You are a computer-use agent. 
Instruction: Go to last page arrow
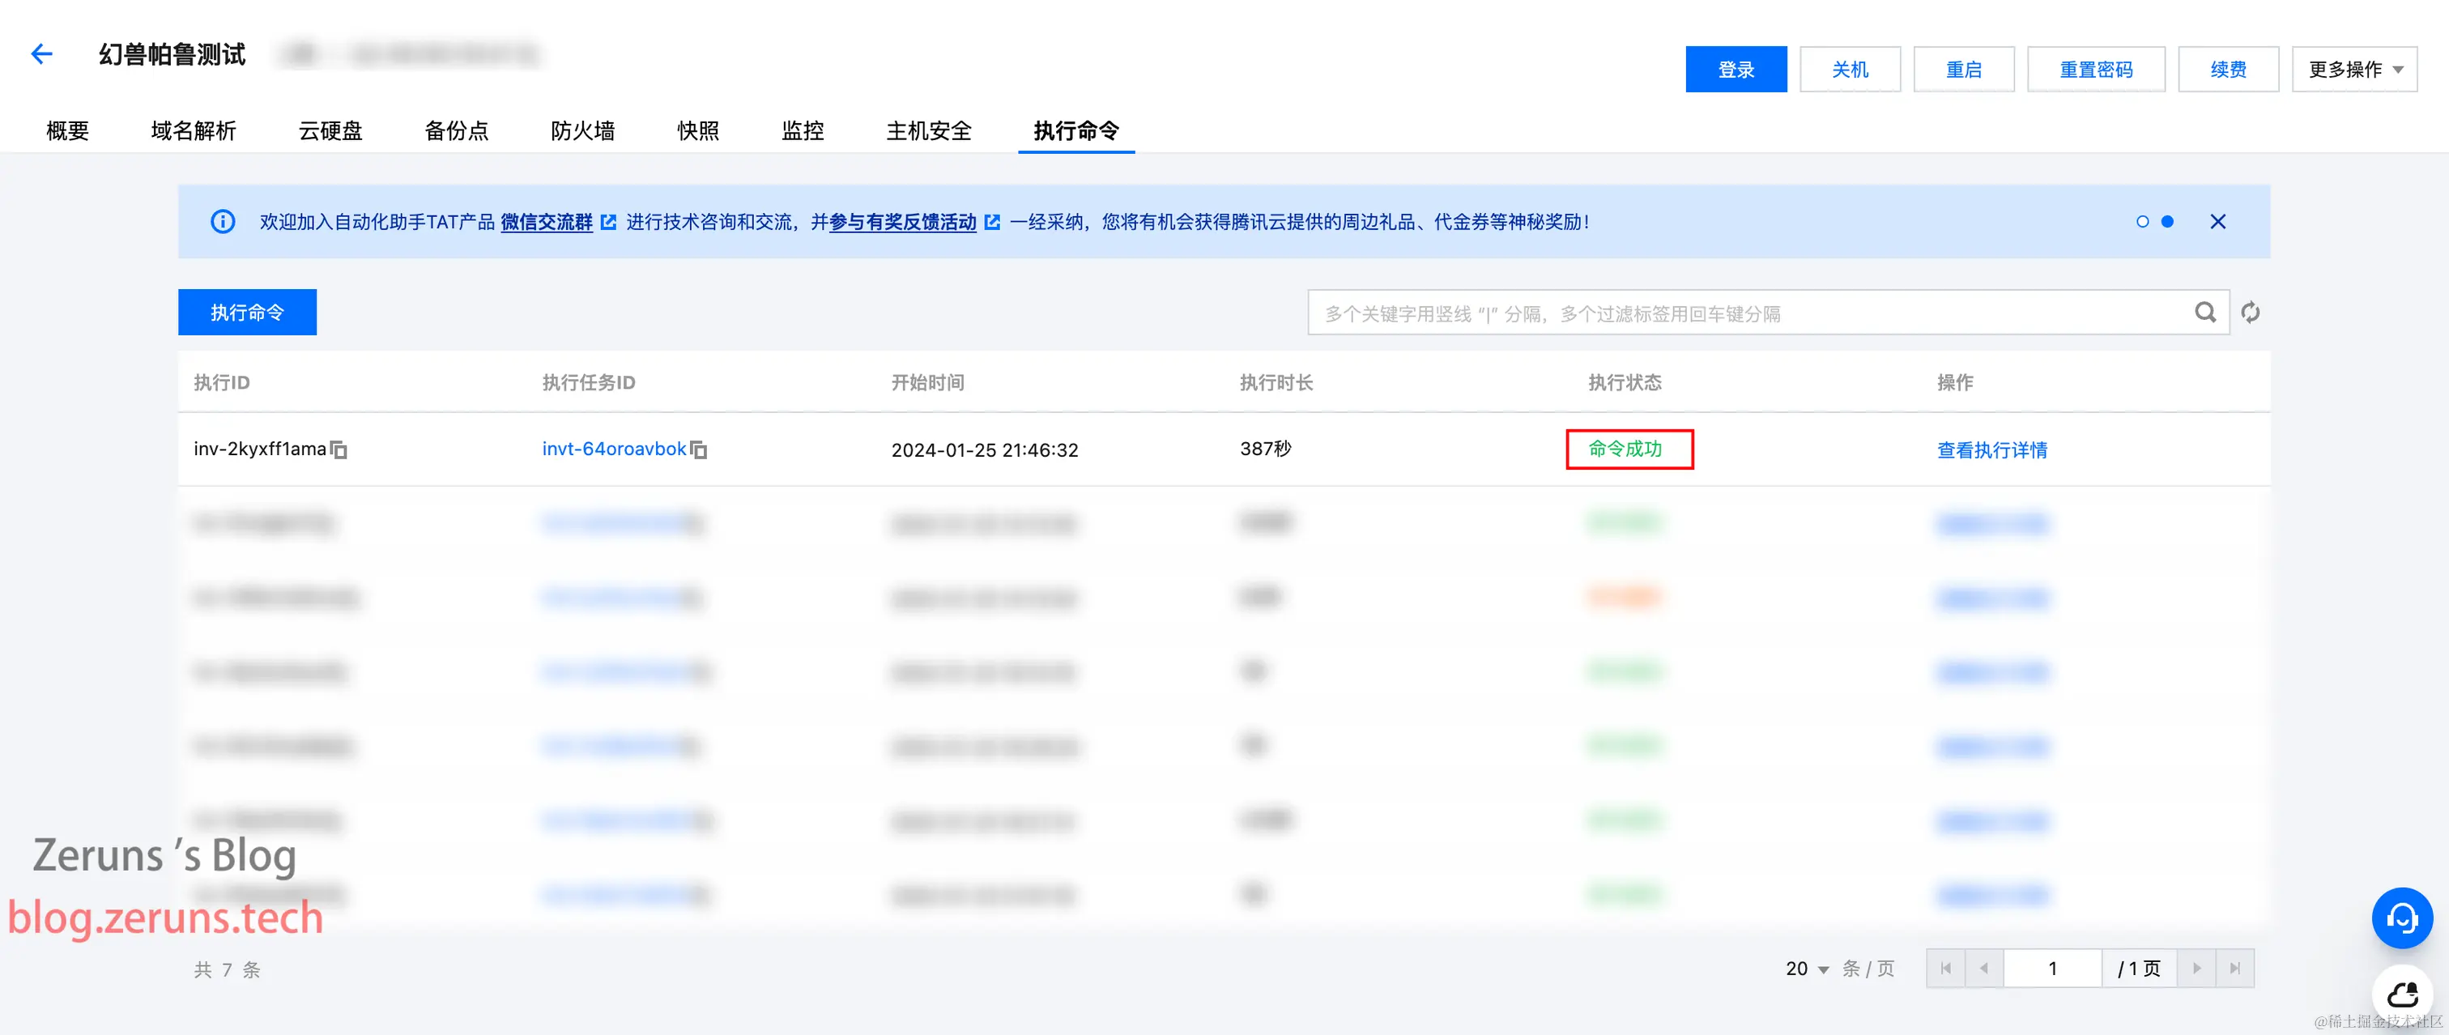click(2234, 969)
